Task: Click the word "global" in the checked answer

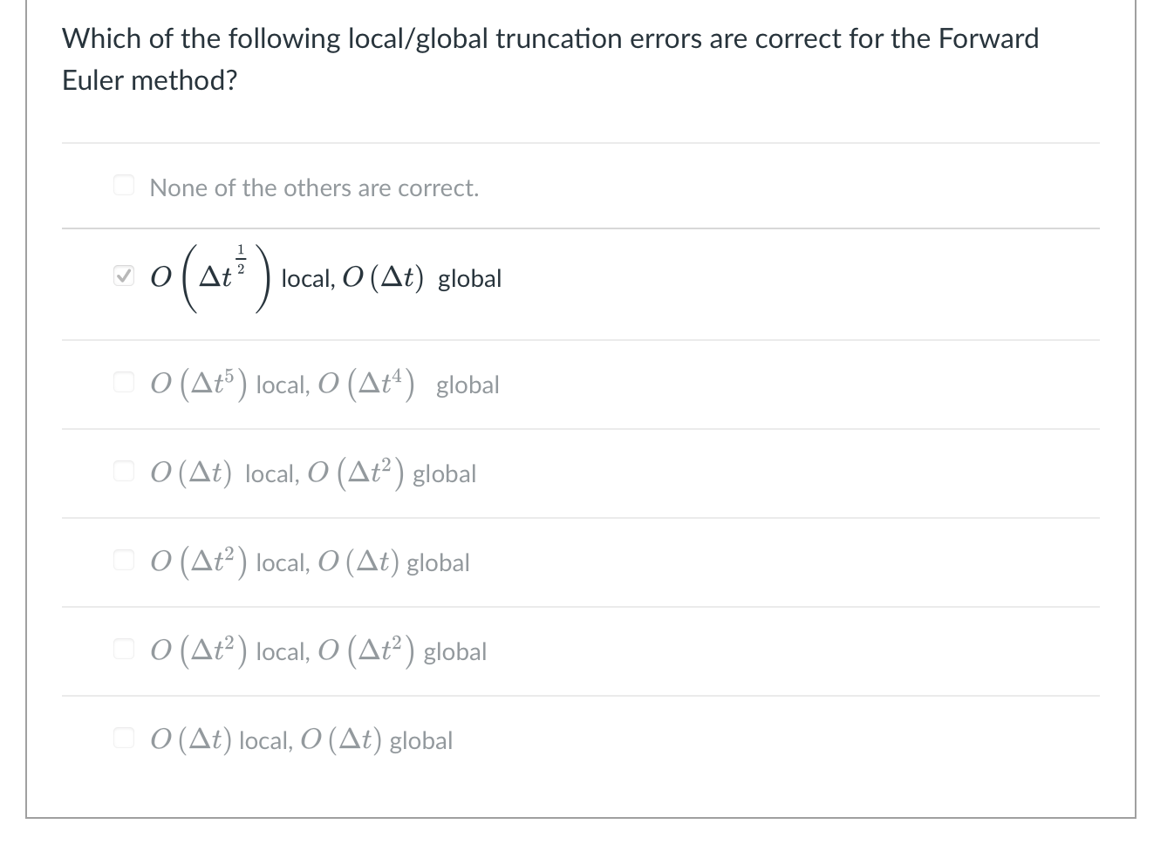Action: pyautogui.click(x=469, y=279)
